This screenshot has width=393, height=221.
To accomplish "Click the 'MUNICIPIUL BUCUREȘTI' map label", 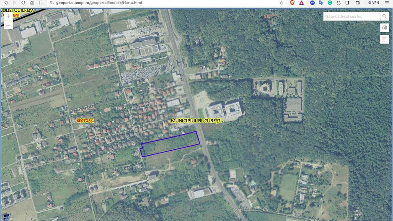I will [x=196, y=121].
